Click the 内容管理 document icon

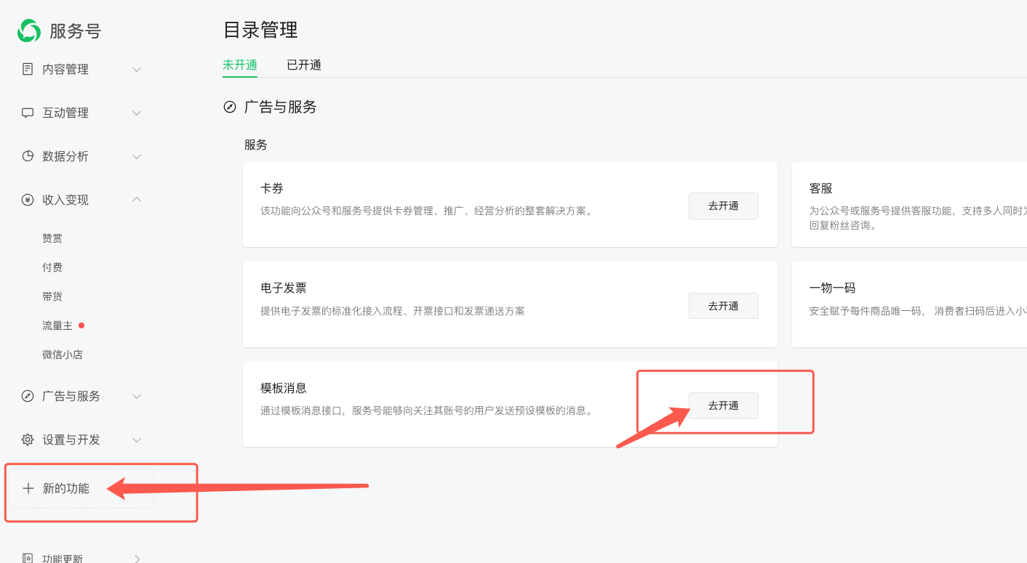click(28, 69)
